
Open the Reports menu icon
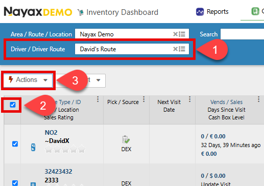[200, 12]
